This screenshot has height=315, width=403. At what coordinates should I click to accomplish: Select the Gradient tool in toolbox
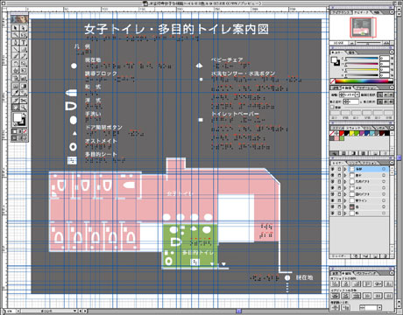click(24, 86)
